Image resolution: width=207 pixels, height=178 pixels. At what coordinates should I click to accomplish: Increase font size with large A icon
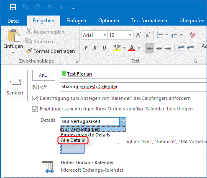click(138, 35)
